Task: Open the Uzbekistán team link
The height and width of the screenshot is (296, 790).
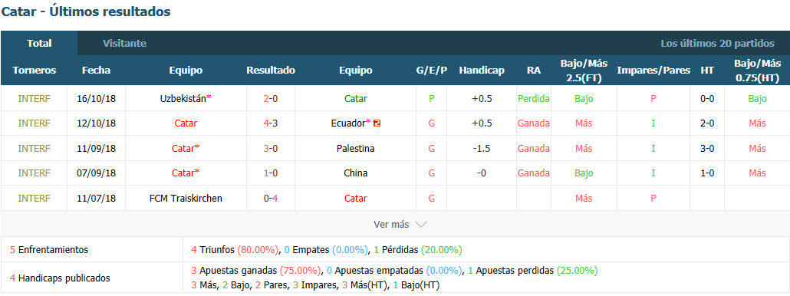Action: pyautogui.click(x=183, y=99)
